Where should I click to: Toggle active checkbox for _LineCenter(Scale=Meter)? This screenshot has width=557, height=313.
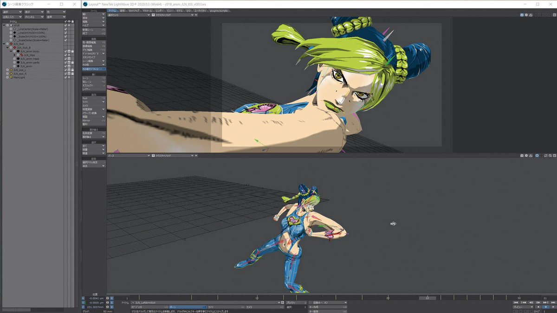coord(65,29)
